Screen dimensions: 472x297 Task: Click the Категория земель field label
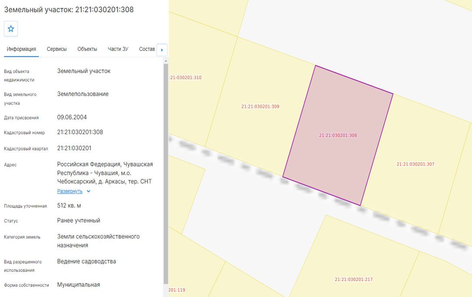[22, 237]
